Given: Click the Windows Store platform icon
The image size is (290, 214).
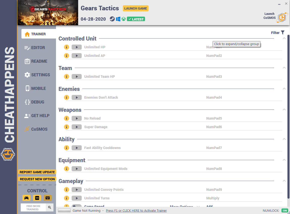Looking at the screenshot, I should (118, 19).
